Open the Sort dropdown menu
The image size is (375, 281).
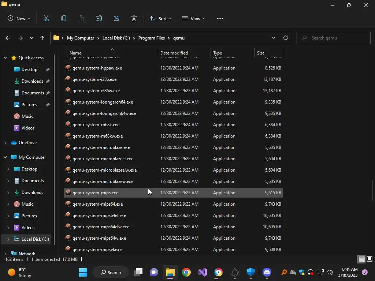pyautogui.click(x=161, y=18)
